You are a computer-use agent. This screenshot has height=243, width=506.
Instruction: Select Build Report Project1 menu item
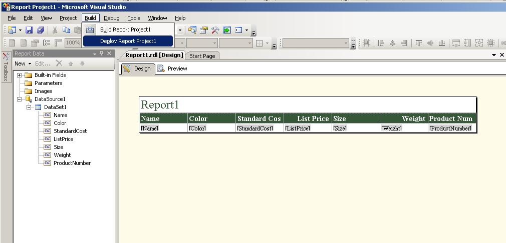[x=128, y=29]
